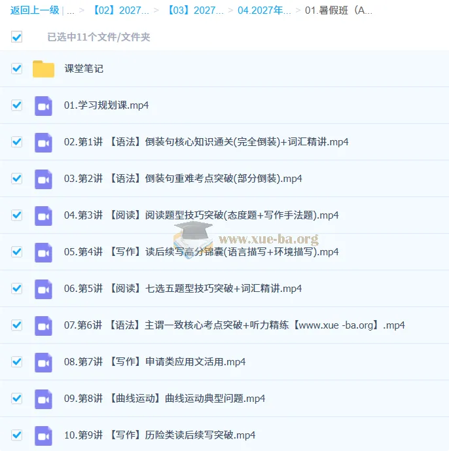
Task: Toggle the select-all checkbox beside 已选中11个文件
Action: (16, 37)
